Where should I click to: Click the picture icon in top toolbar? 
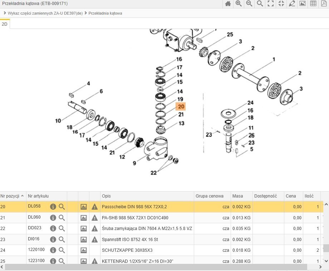303,4
